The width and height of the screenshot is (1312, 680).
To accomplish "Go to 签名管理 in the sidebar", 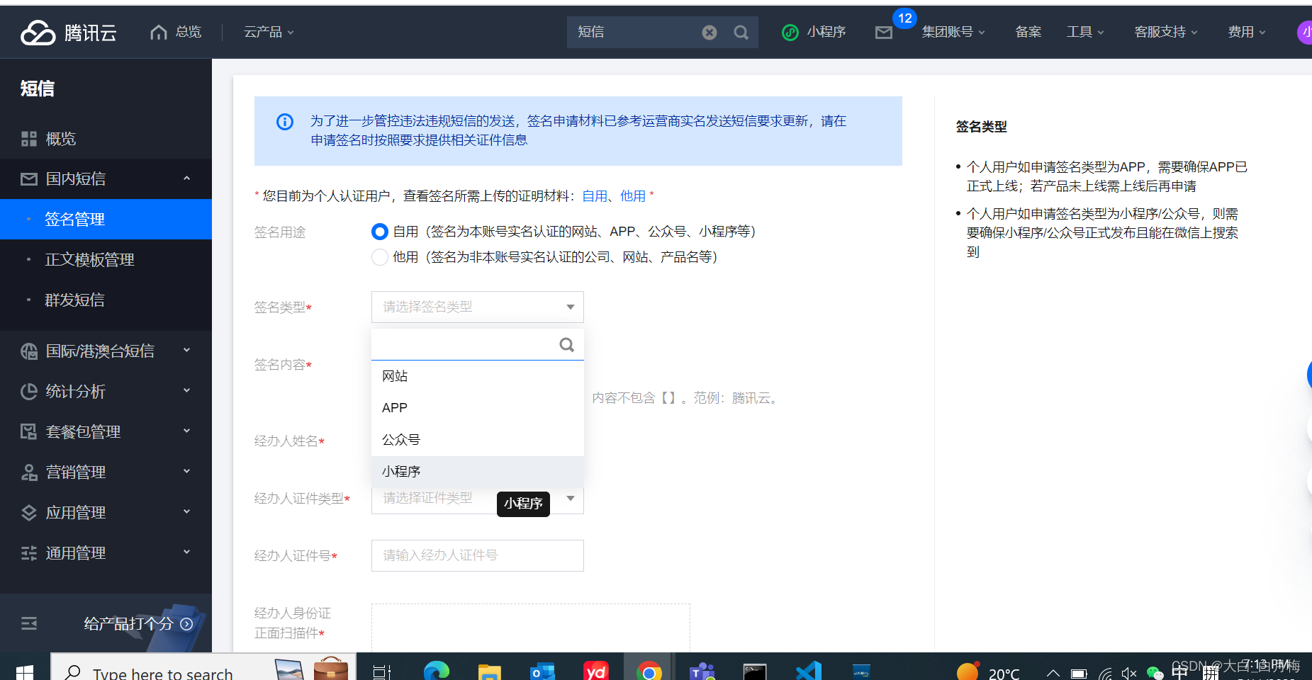I will (106, 220).
